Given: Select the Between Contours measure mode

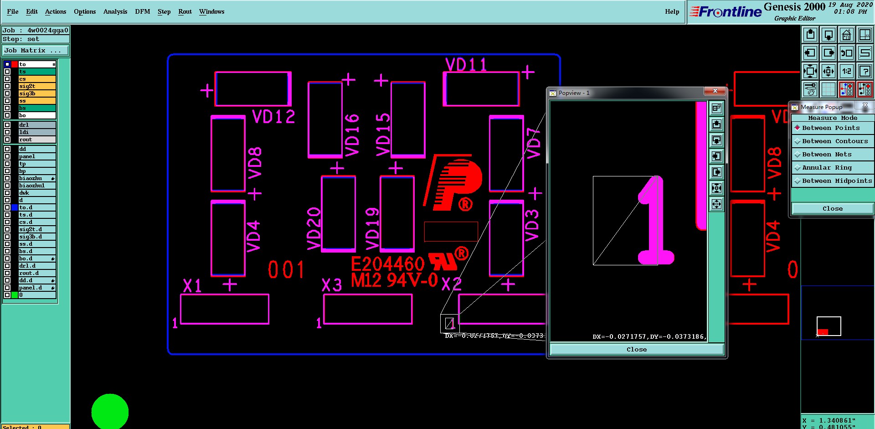Looking at the screenshot, I should (x=832, y=141).
